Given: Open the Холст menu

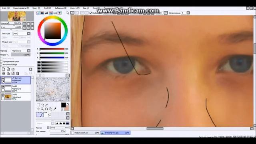Looking at the screenshot, I should 36,8.
